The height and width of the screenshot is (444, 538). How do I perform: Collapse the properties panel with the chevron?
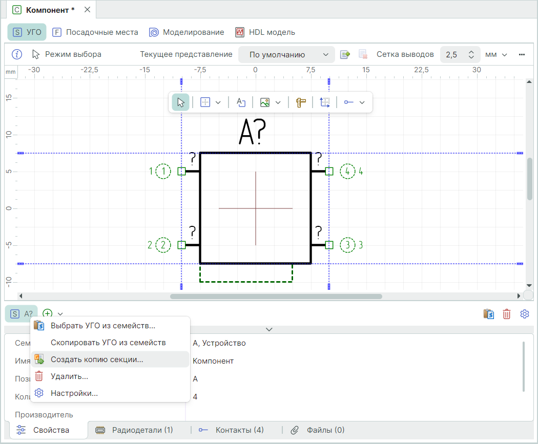point(269,329)
